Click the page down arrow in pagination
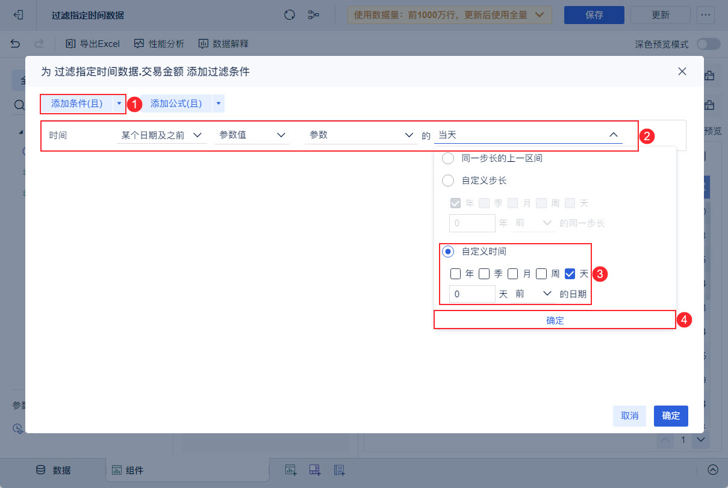Image resolution: width=728 pixels, height=488 pixels. (701, 440)
